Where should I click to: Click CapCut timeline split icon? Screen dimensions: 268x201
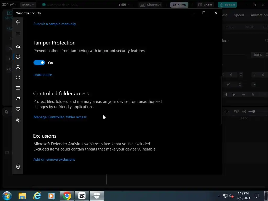click(226, 111)
